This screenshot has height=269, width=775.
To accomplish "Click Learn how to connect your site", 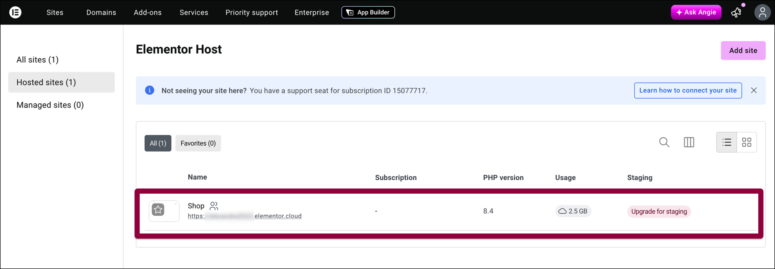I will (x=688, y=90).
